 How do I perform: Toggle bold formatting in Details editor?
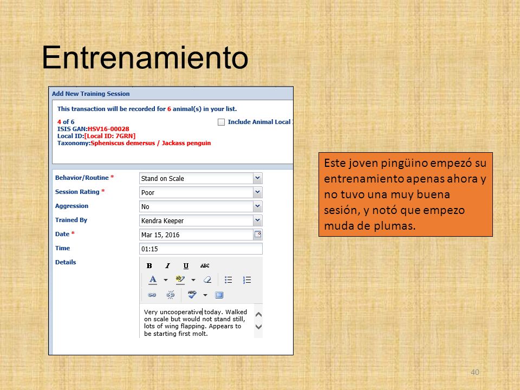coord(149,265)
